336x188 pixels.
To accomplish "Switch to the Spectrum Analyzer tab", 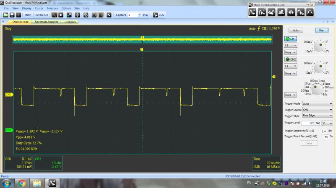I will (46, 22).
